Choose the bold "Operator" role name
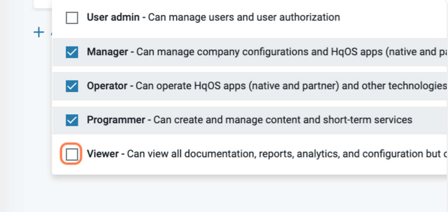Screen dimensions: 448x212 pyautogui.click(x=107, y=86)
